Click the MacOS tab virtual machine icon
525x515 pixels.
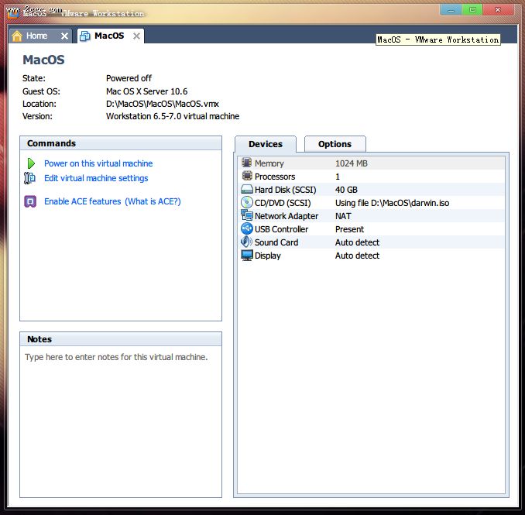point(84,36)
